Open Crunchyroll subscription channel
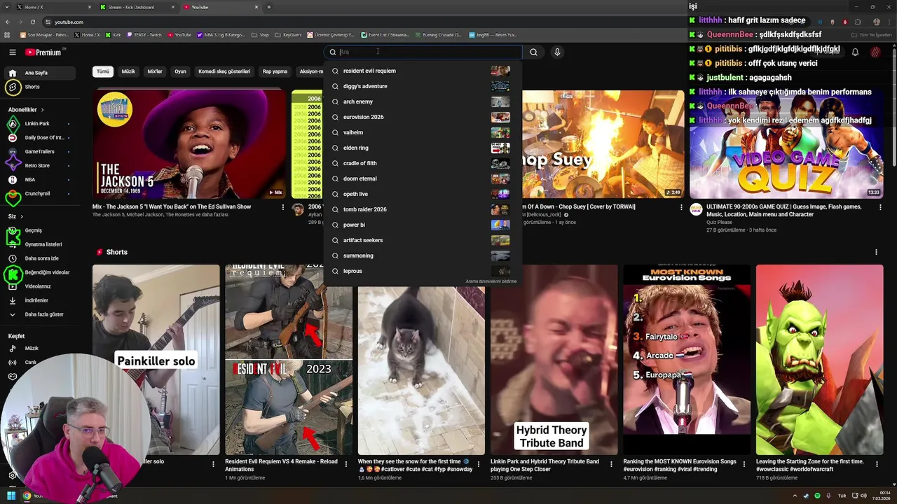 [x=41, y=194]
